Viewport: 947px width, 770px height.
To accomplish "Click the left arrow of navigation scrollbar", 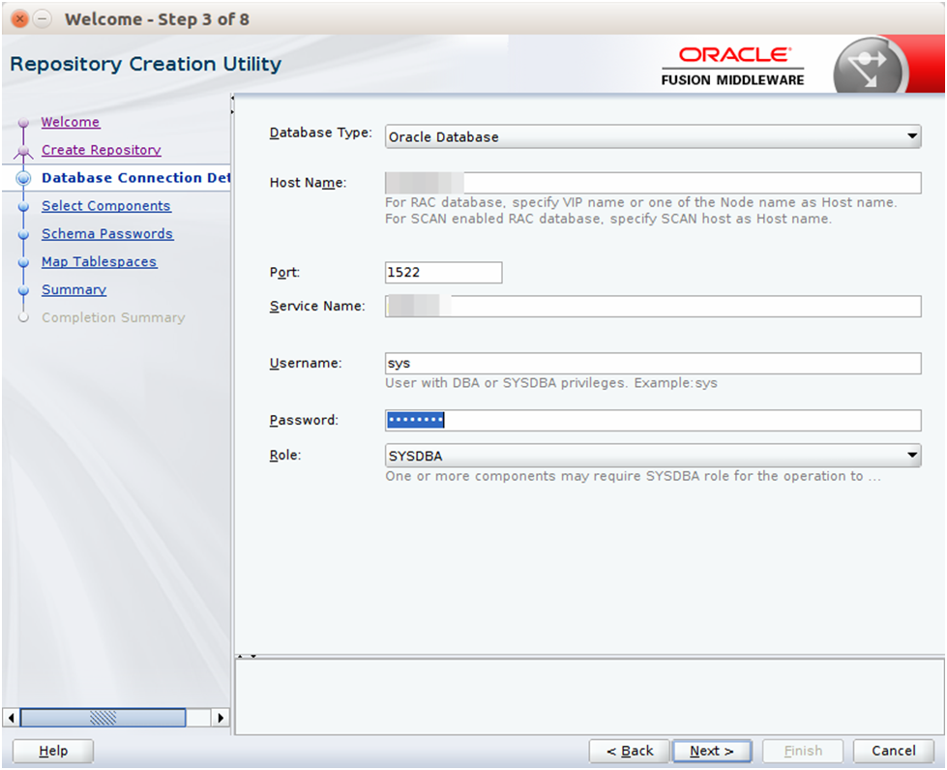I will 11,718.
